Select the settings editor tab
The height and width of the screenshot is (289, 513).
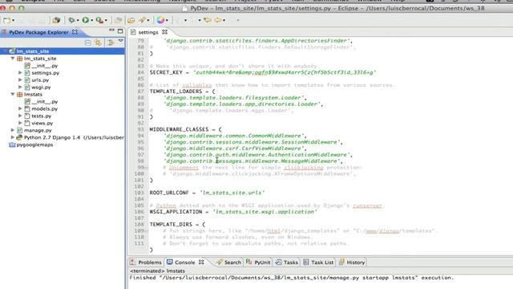pyautogui.click(x=147, y=32)
